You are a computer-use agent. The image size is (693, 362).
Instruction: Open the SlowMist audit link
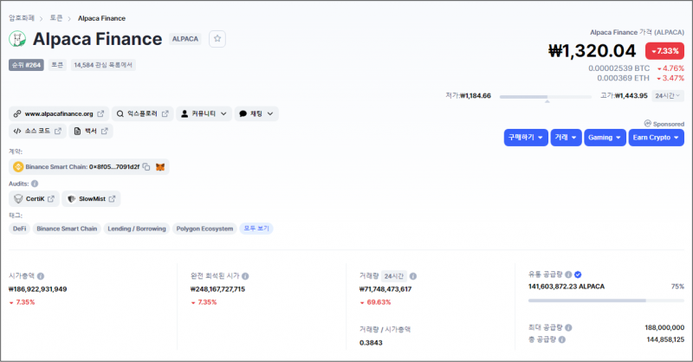coord(91,199)
